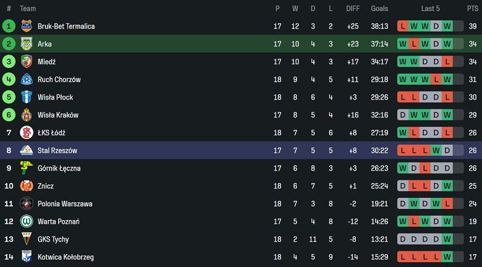The height and width of the screenshot is (267, 482).
Task: Click the Wisła Kraków team crest
Action: (26, 115)
